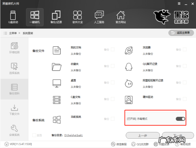Screen dimensions: 196x148
Task: Click the 硬件驱动 disk icon
Action: tap(129, 100)
